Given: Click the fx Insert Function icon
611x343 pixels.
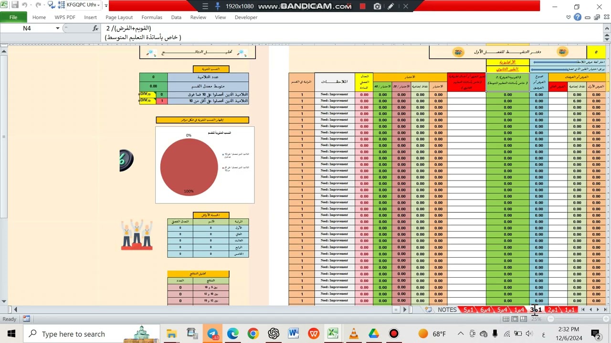Looking at the screenshot, I should click(x=95, y=28).
